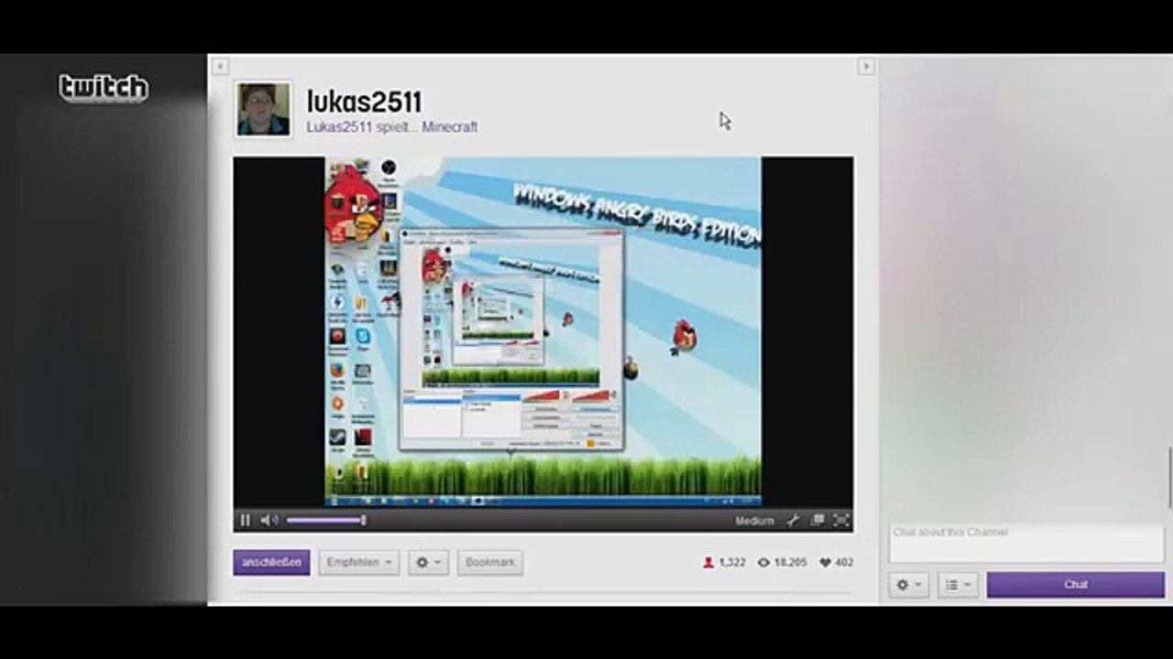Image resolution: width=1173 pixels, height=659 pixels.
Task: Click follower count 402
Action: tap(844, 563)
